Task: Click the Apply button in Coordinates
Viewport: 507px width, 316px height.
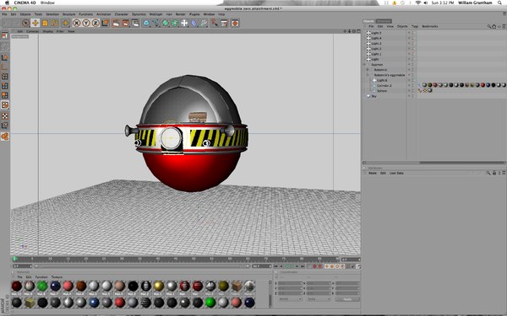Action: [347, 299]
